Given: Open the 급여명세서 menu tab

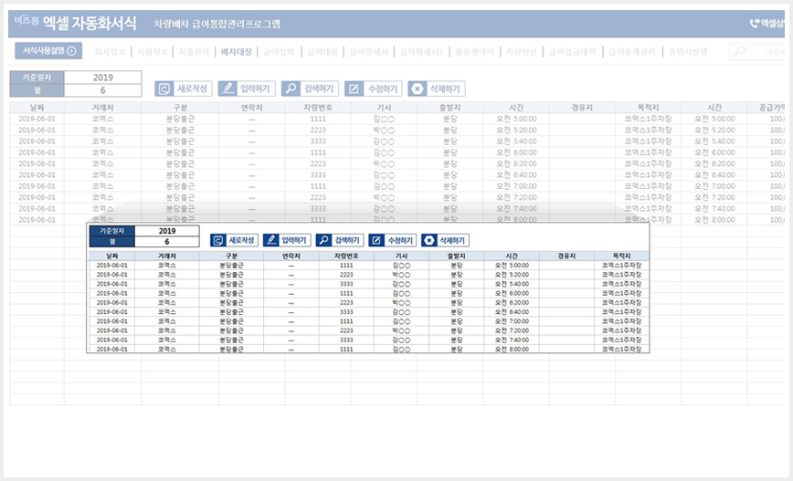Looking at the screenshot, I should (x=369, y=51).
